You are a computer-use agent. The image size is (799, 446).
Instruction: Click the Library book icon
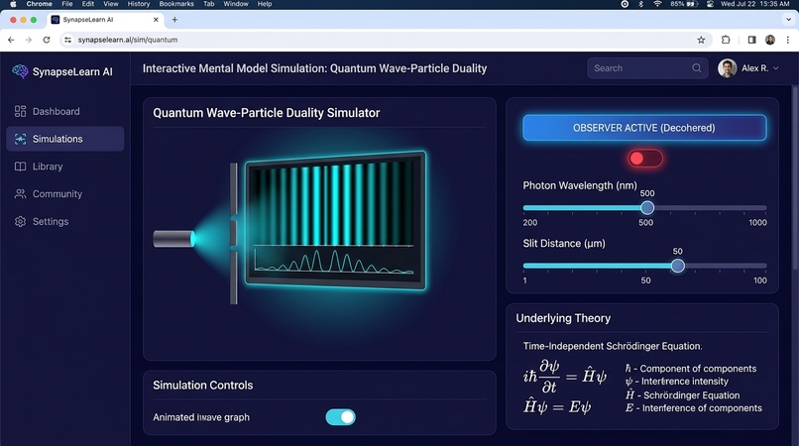pyautogui.click(x=20, y=167)
